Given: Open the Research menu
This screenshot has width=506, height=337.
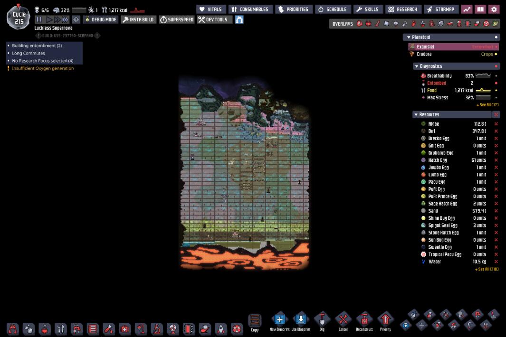Looking at the screenshot, I should click(x=403, y=9).
